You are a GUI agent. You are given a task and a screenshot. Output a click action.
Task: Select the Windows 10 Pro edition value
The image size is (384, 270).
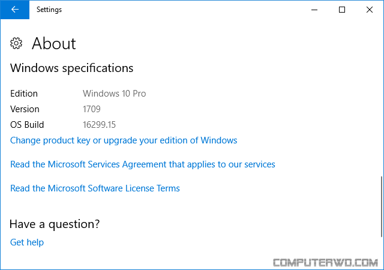[115, 94]
